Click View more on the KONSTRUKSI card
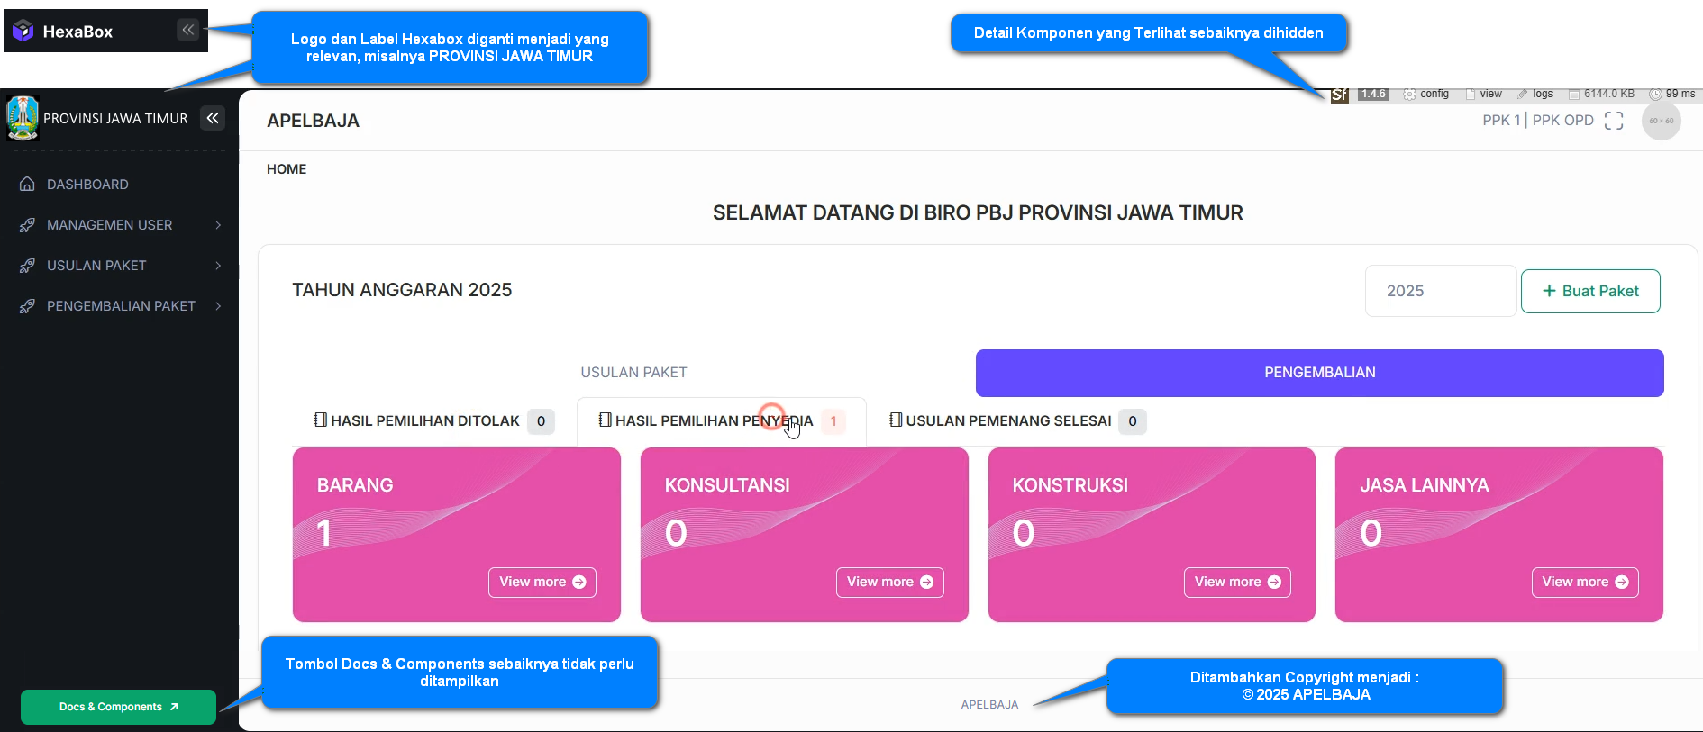1703x732 pixels. point(1237,582)
